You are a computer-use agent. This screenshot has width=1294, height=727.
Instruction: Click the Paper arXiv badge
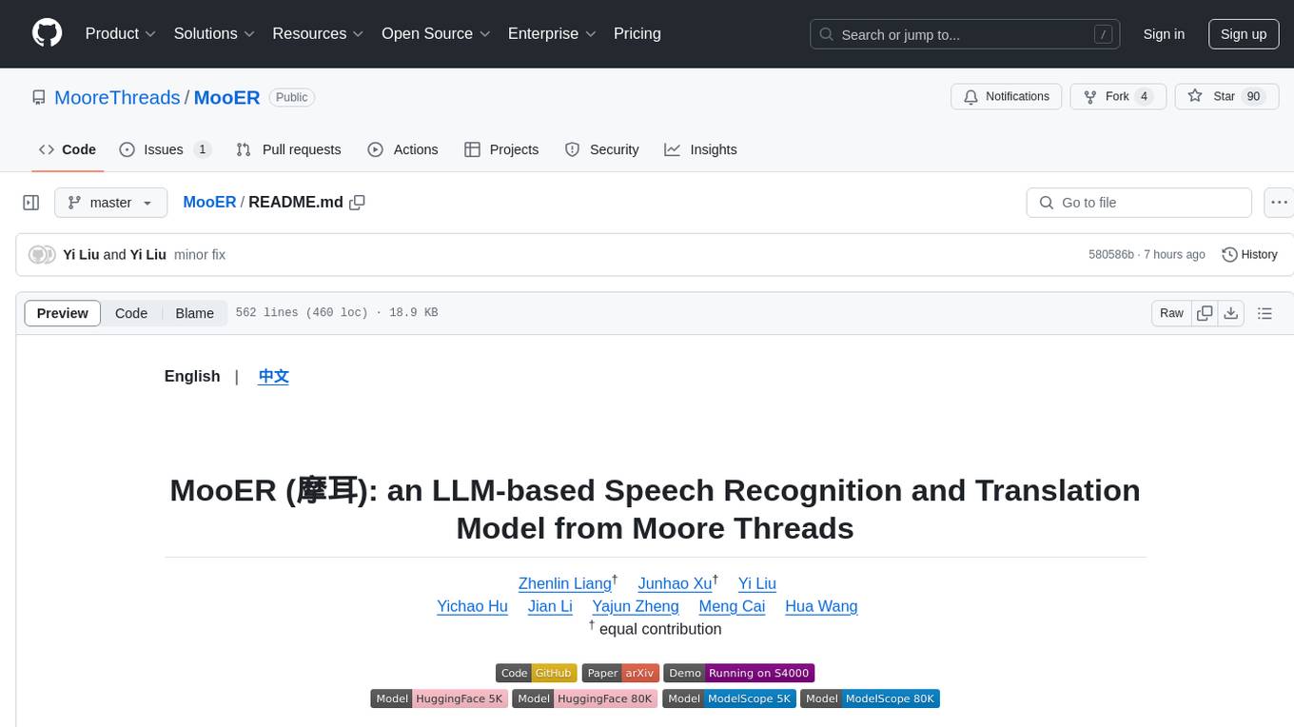tap(620, 673)
